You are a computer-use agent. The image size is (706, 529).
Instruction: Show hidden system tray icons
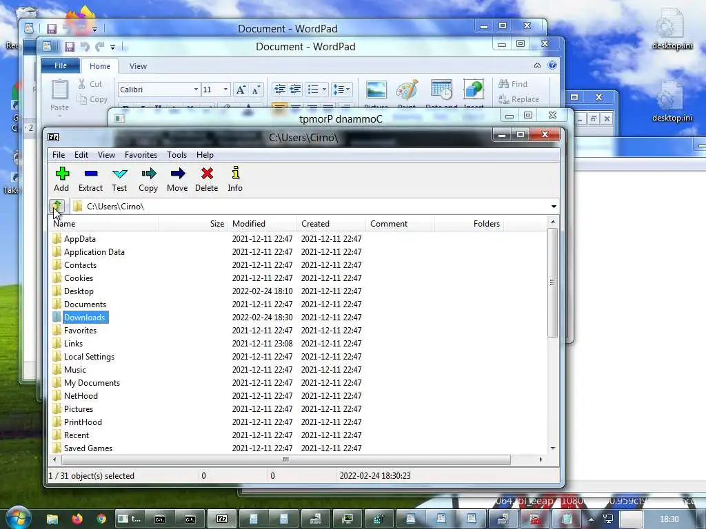point(591,519)
